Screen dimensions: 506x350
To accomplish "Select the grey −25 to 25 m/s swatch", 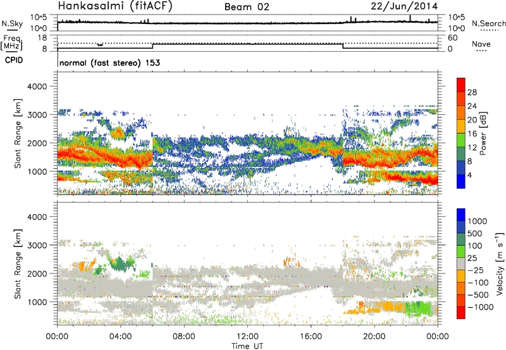I will point(461,263).
